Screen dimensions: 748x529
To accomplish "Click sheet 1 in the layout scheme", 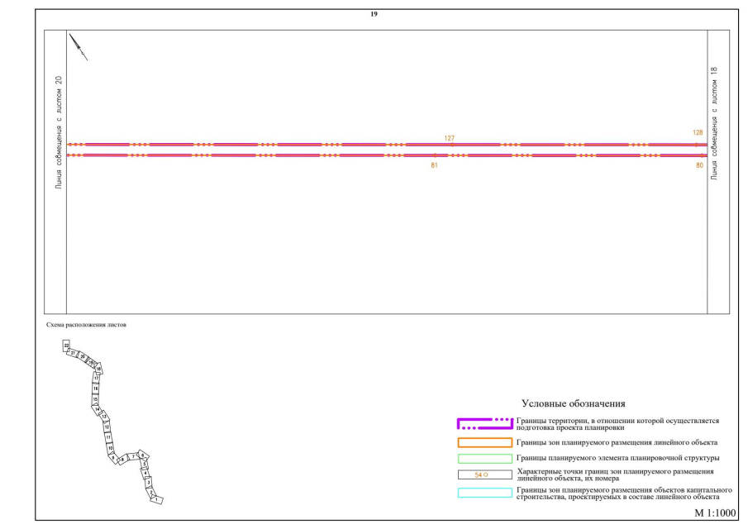I will (157, 499).
